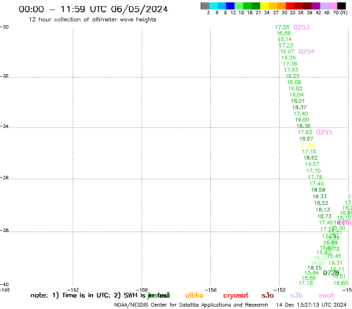Viewport: 352px width, 309px height.
Task: Select the bright red swatch in the scale
Action: click(x=290, y=6)
